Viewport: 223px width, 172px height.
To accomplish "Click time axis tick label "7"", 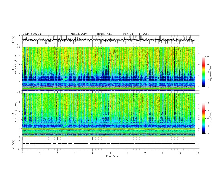I will coord(145,153).
